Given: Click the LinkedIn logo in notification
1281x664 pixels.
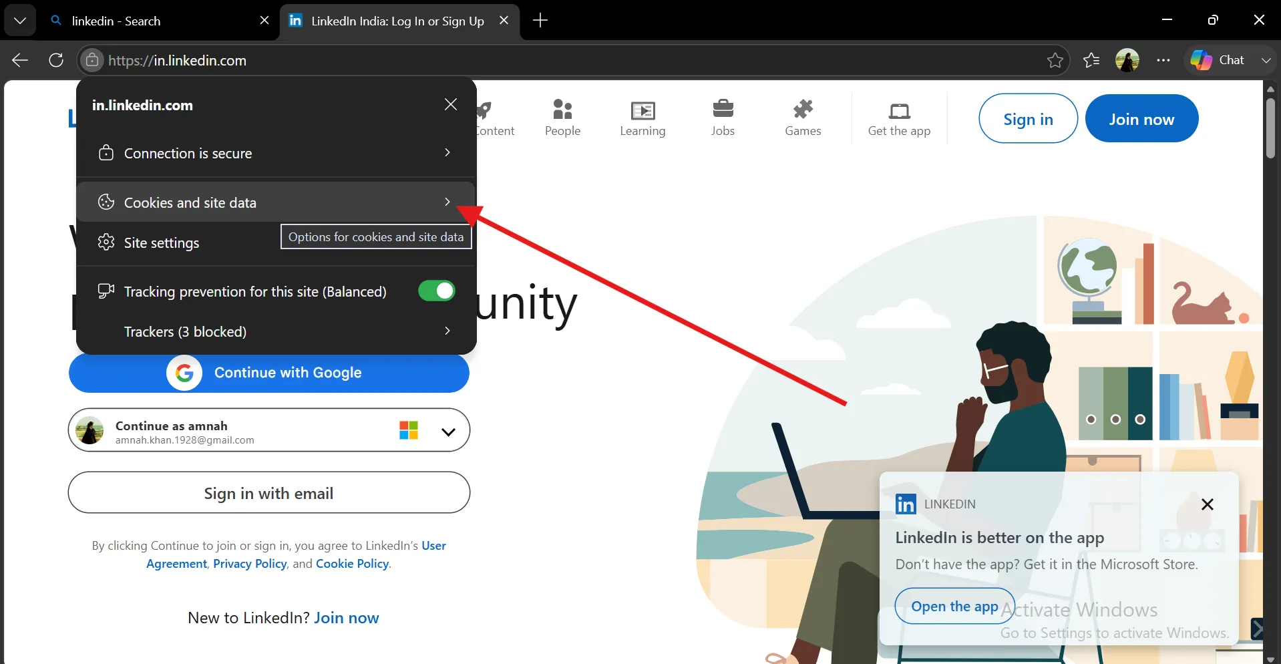Looking at the screenshot, I should point(906,504).
